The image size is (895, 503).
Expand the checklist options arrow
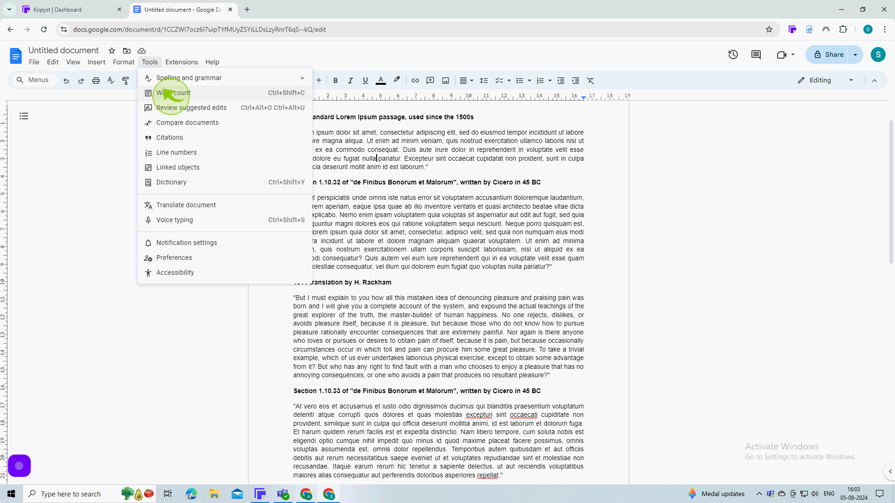(509, 81)
